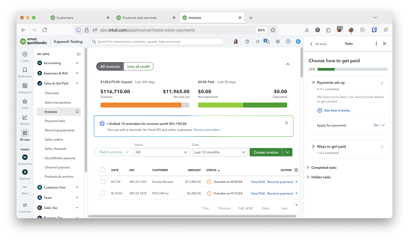Image resolution: width=409 pixels, height=240 pixels.
Task: Select the checkbox for invoice INV-24-1069
Action: click(103, 182)
